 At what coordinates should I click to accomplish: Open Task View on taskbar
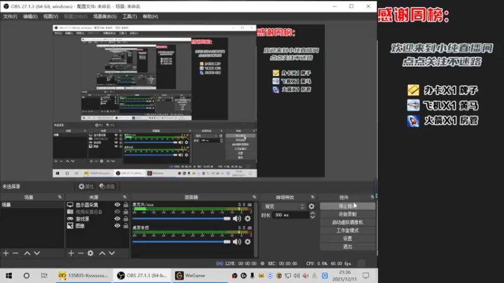44,275
